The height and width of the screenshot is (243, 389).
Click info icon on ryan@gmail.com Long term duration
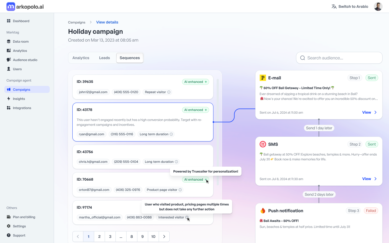tap(171, 134)
